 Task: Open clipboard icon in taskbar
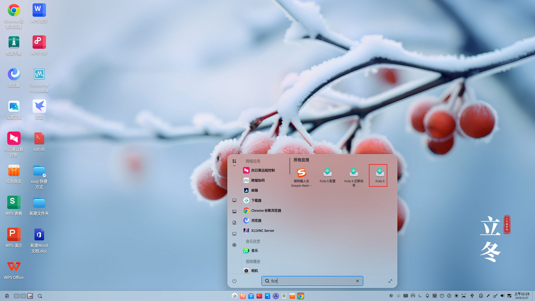point(7,296)
